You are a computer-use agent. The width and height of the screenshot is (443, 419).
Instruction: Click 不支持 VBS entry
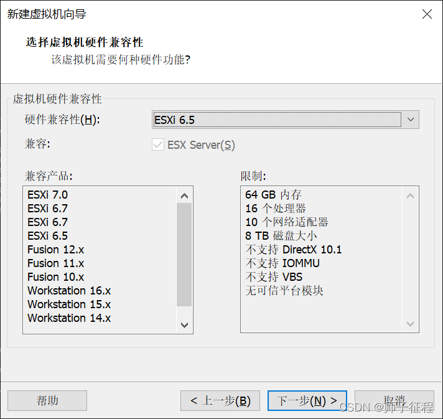pos(274,277)
